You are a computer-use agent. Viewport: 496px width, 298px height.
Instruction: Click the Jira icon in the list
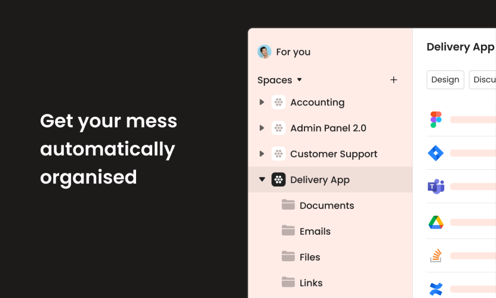[x=436, y=153]
